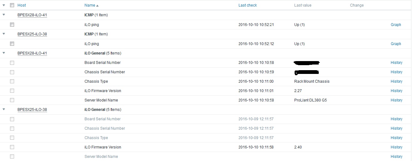412x161 pixels.
Task: Open host BPESX28-iLO-41 in ICMP group
Action: (x=32, y=15)
